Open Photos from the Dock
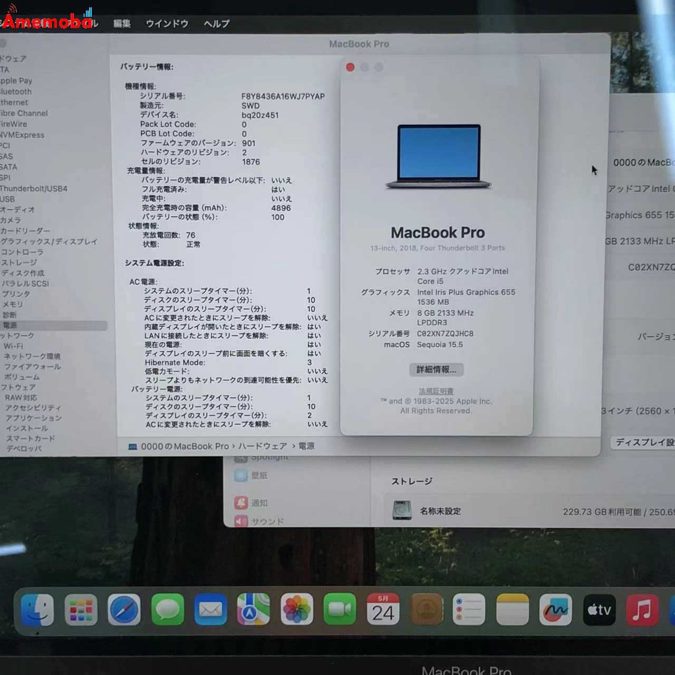 tap(297, 610)
